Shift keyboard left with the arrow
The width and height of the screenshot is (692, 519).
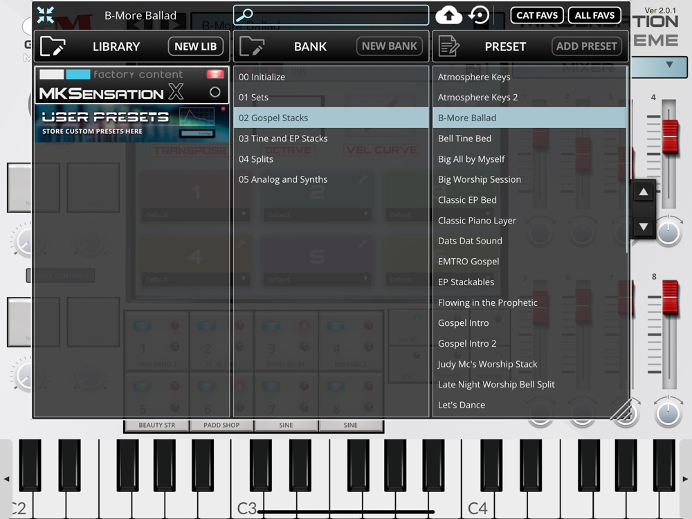(x=6, y=479)
